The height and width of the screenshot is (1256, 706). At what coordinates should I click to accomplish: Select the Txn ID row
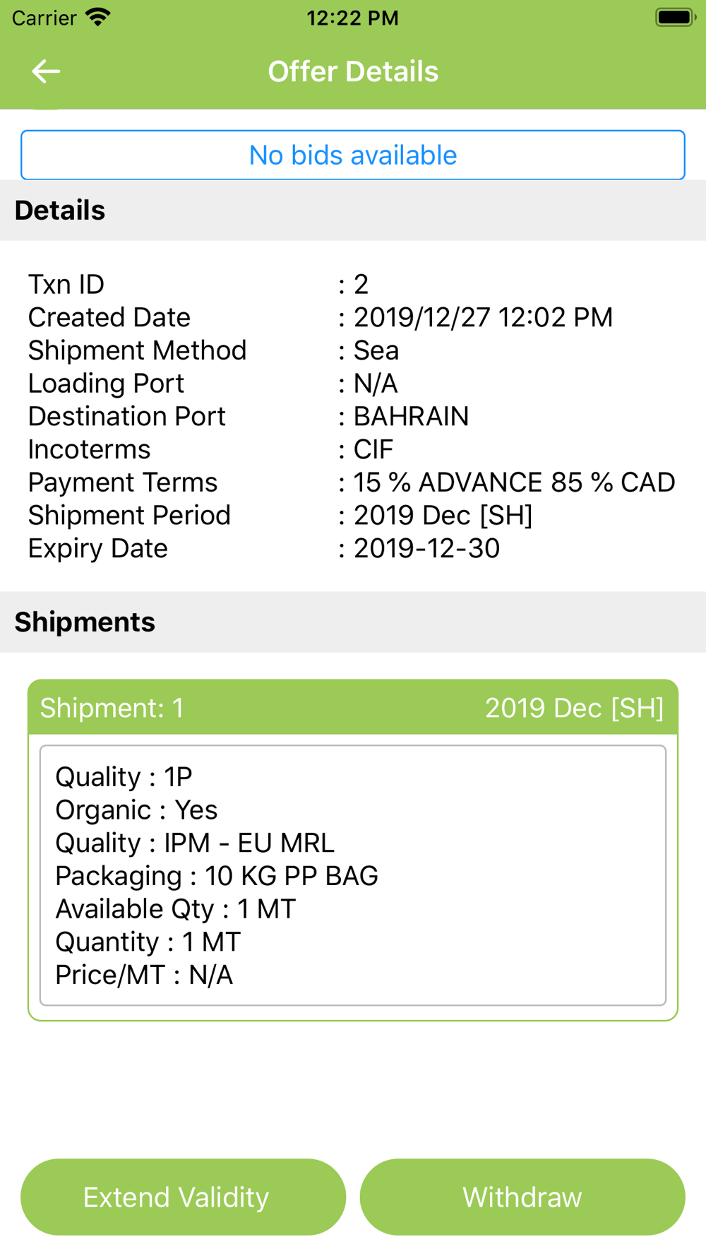[353, 284]
